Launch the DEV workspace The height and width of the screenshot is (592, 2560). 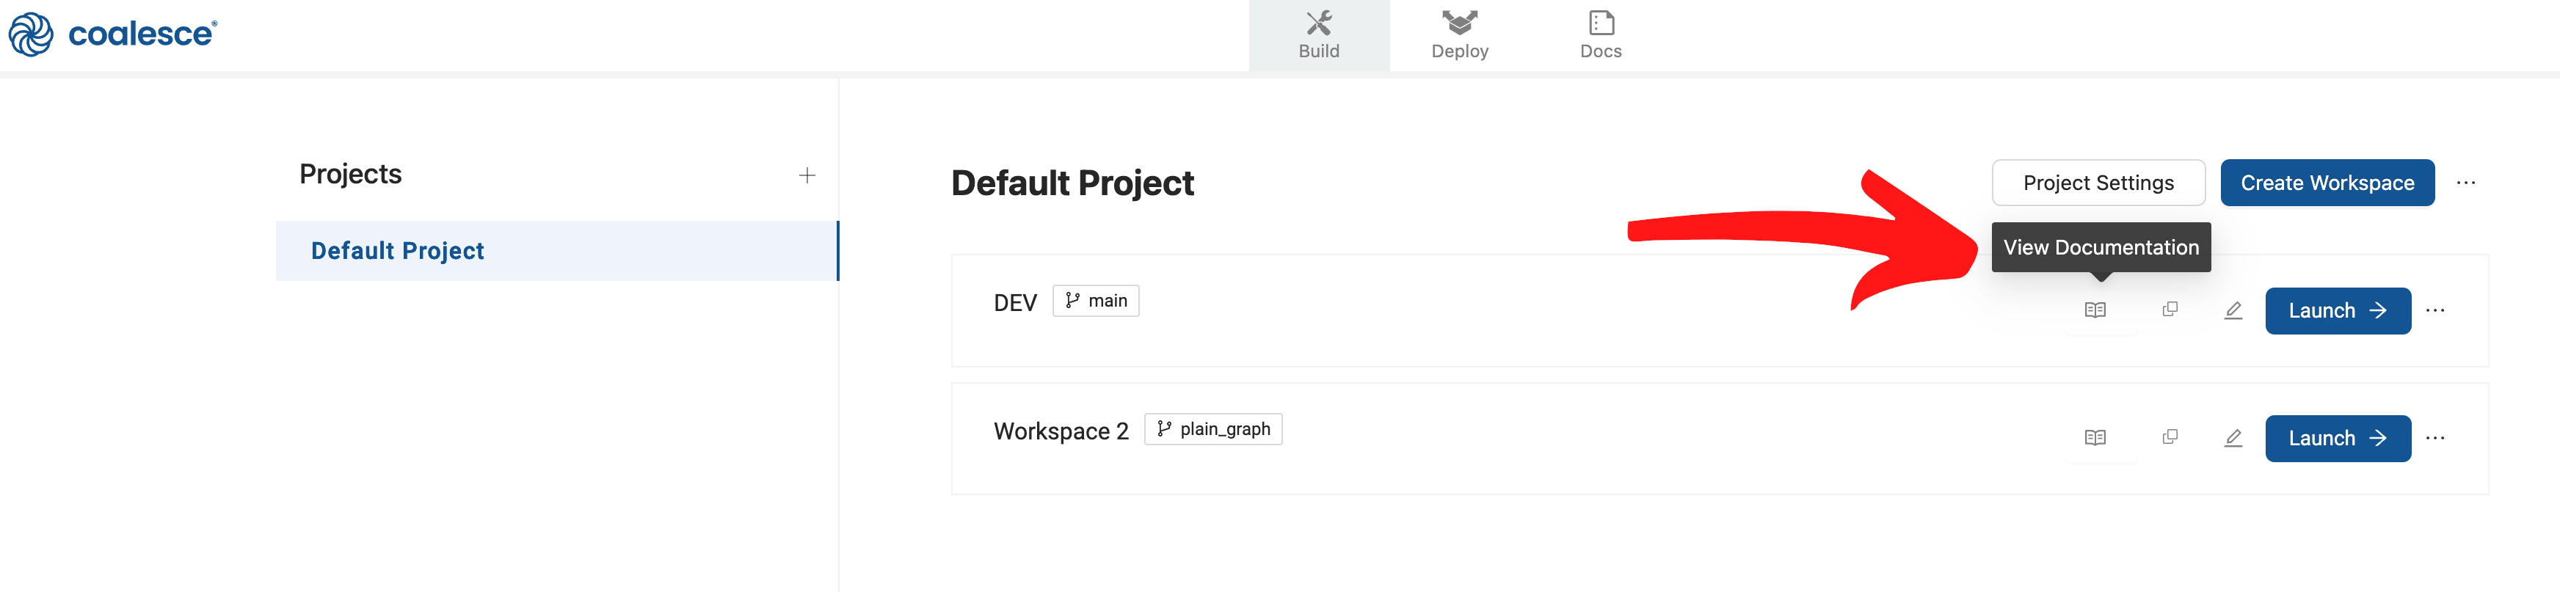(2338, 311)
